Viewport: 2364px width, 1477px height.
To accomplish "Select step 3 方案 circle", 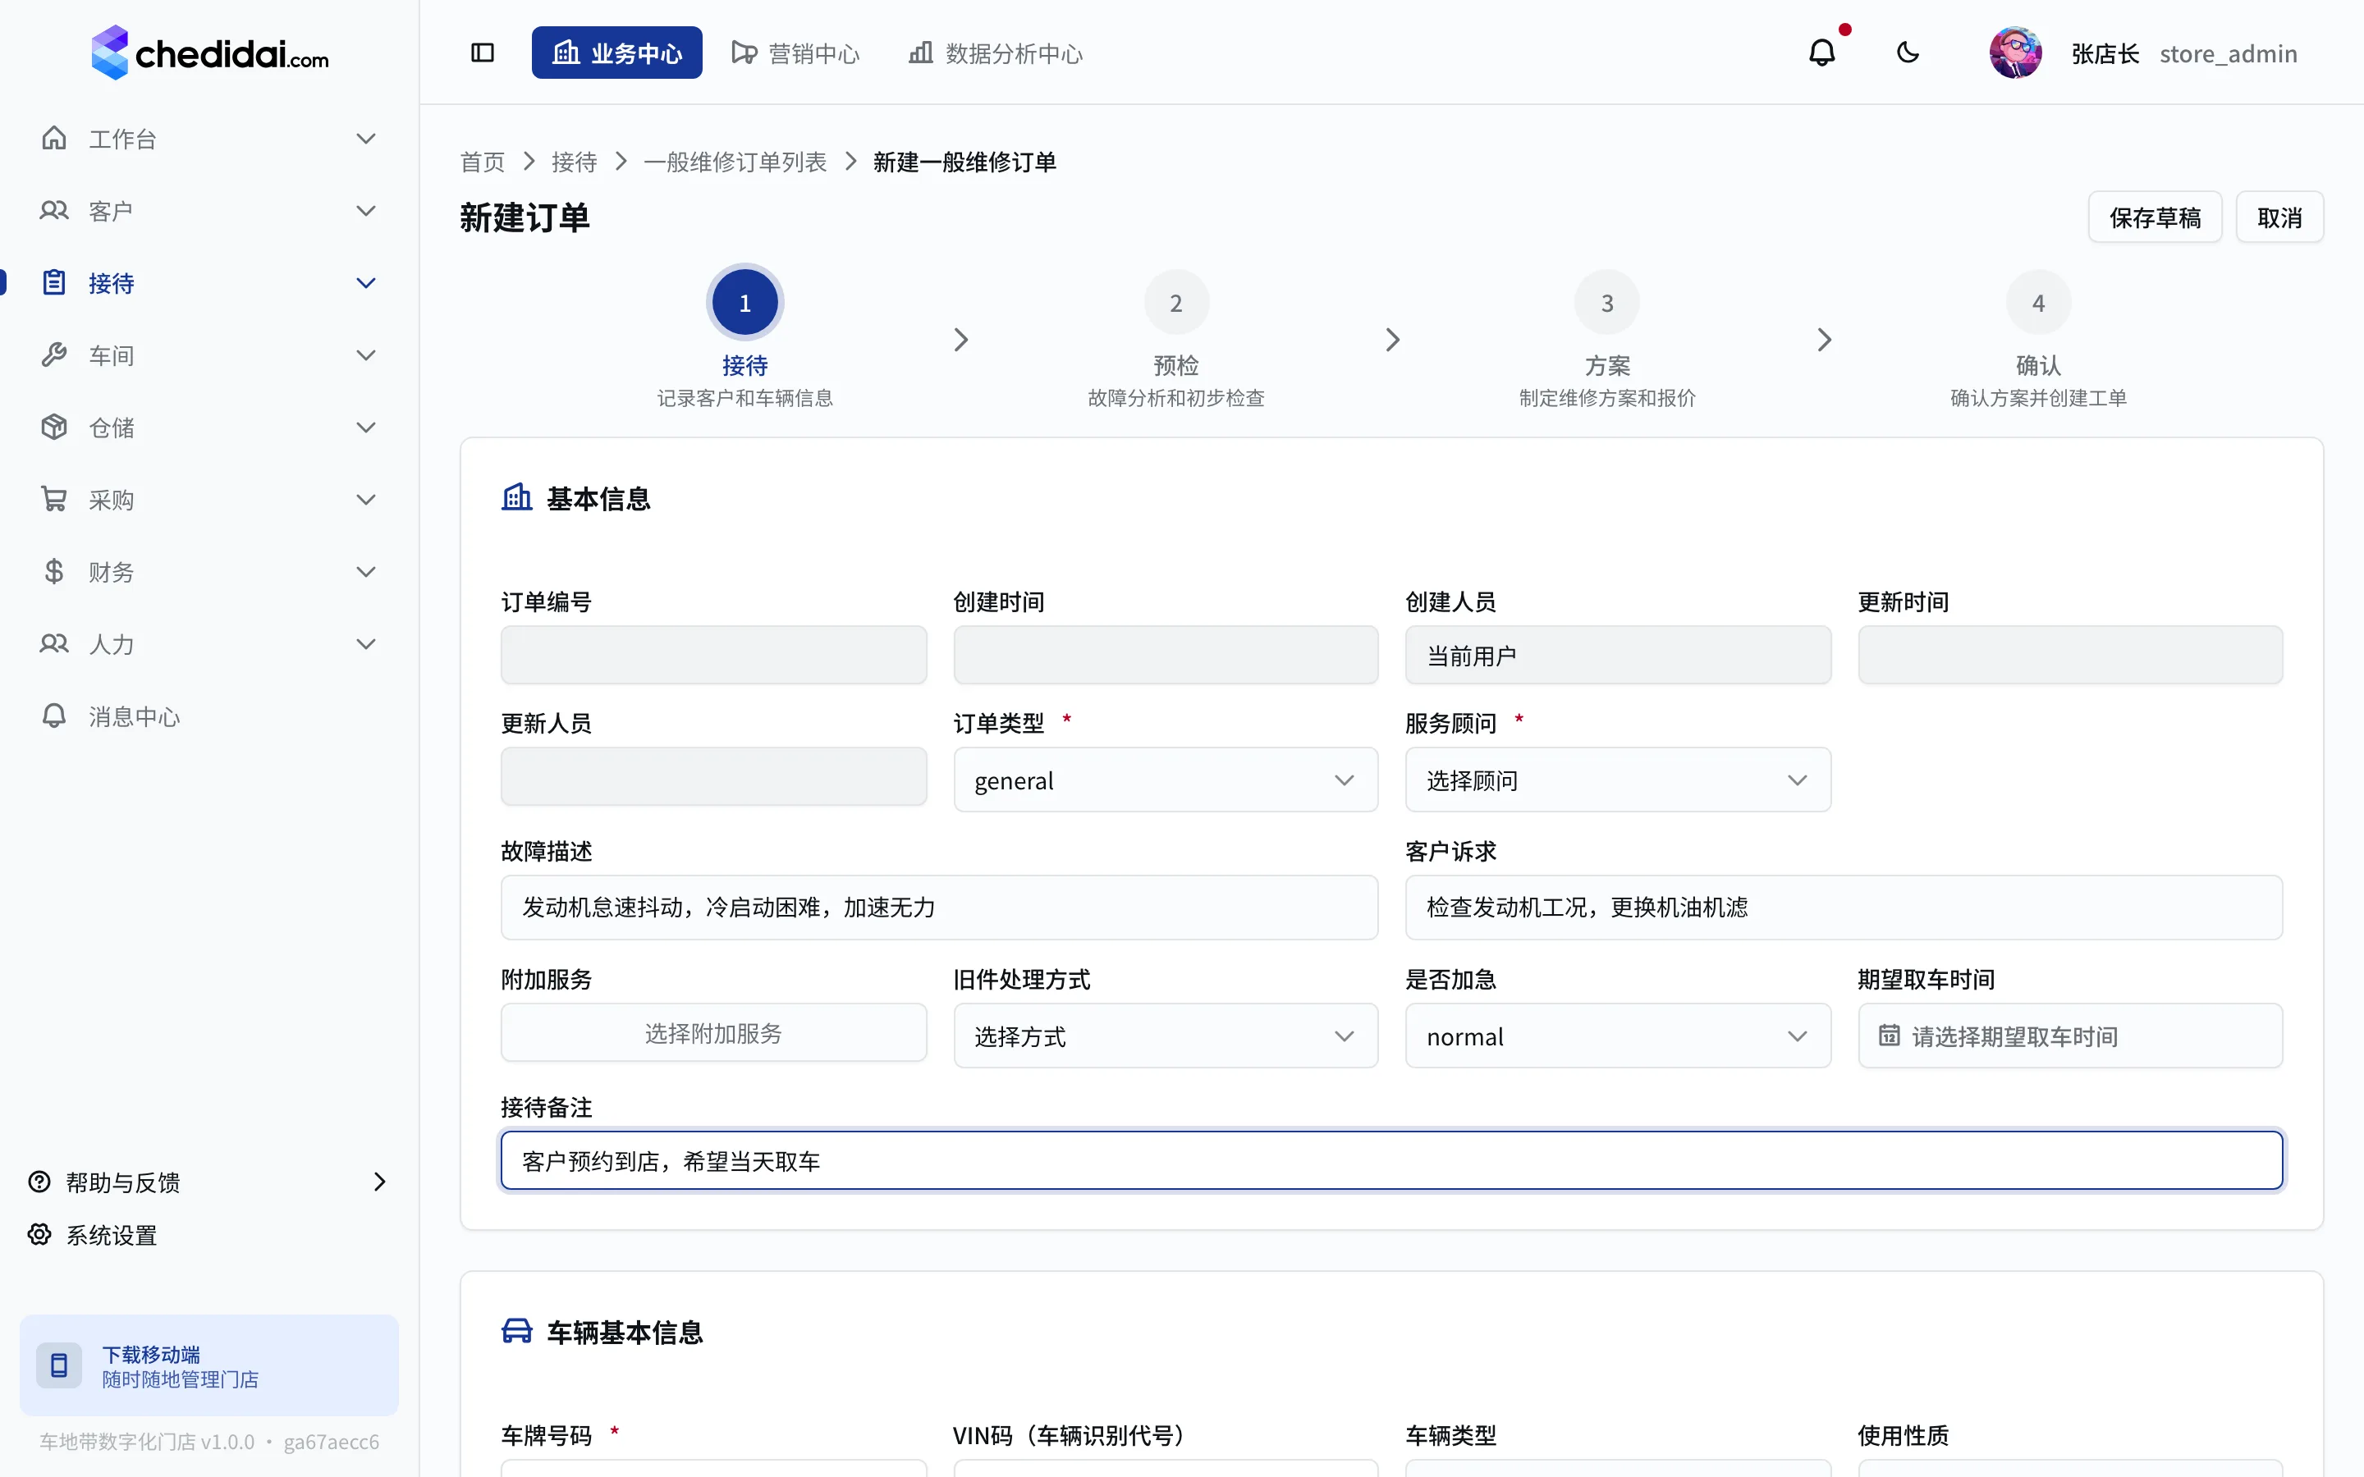I will pos(1607,303).
